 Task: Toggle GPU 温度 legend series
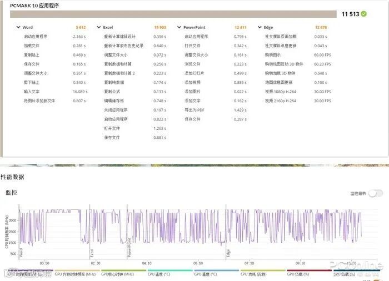[217, 273]
